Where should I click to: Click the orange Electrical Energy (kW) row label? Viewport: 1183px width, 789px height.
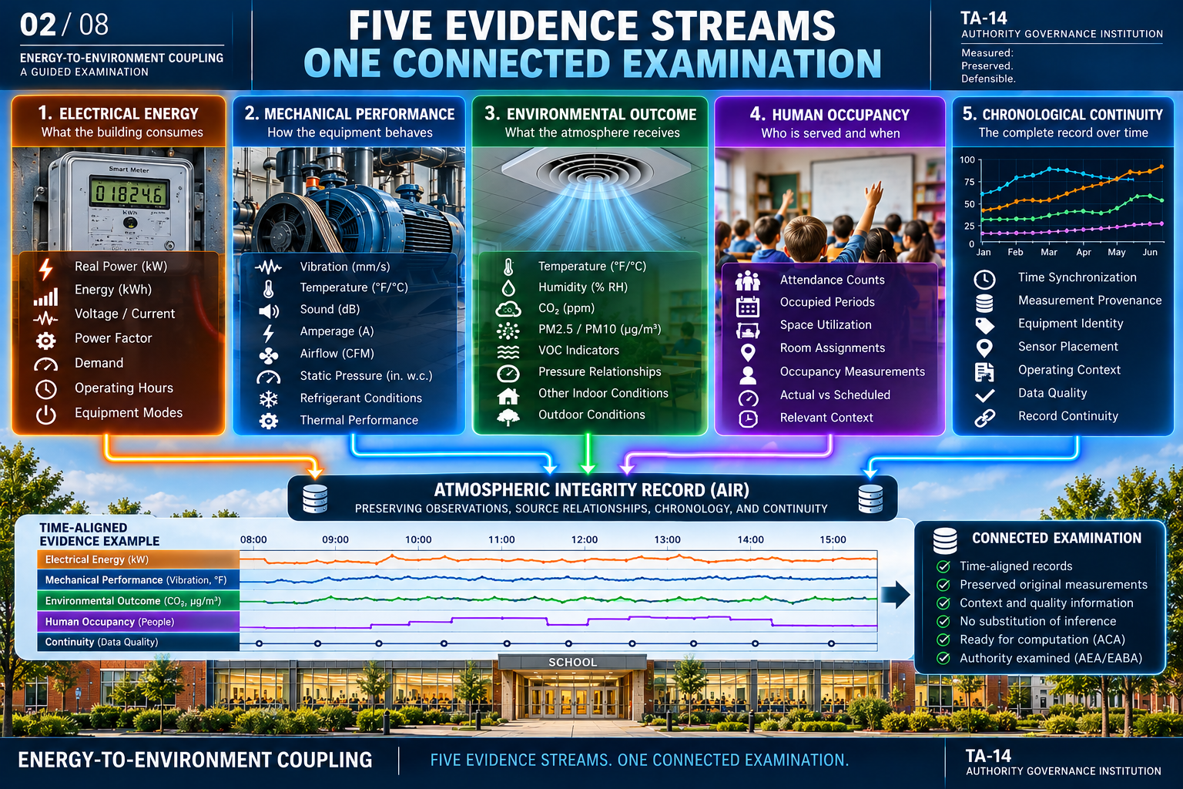[139, 559]
